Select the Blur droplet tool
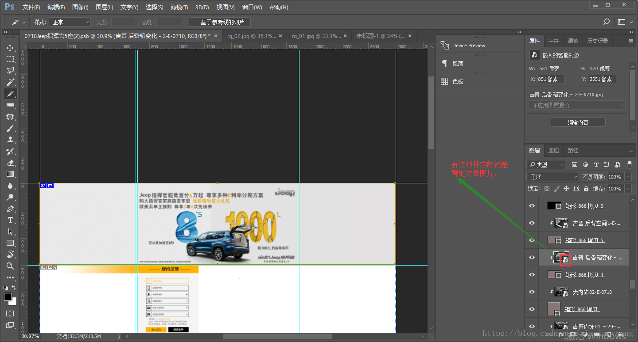This screenshot has height=342, width=638. (x=10, y=186)
